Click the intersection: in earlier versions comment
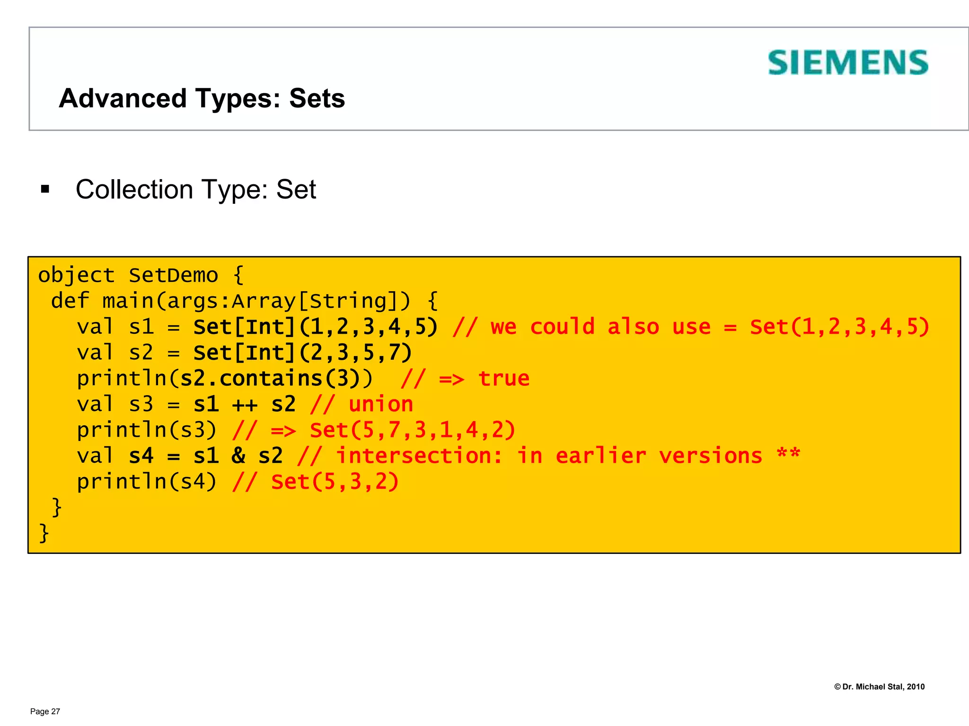 [549, 456]
